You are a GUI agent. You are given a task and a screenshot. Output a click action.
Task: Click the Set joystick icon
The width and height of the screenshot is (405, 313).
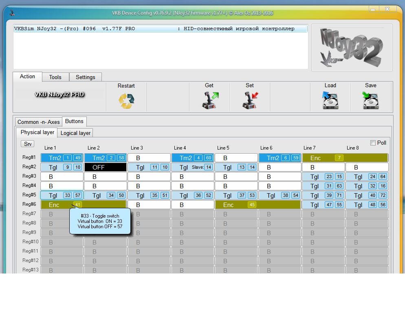(x=250, y=101)
